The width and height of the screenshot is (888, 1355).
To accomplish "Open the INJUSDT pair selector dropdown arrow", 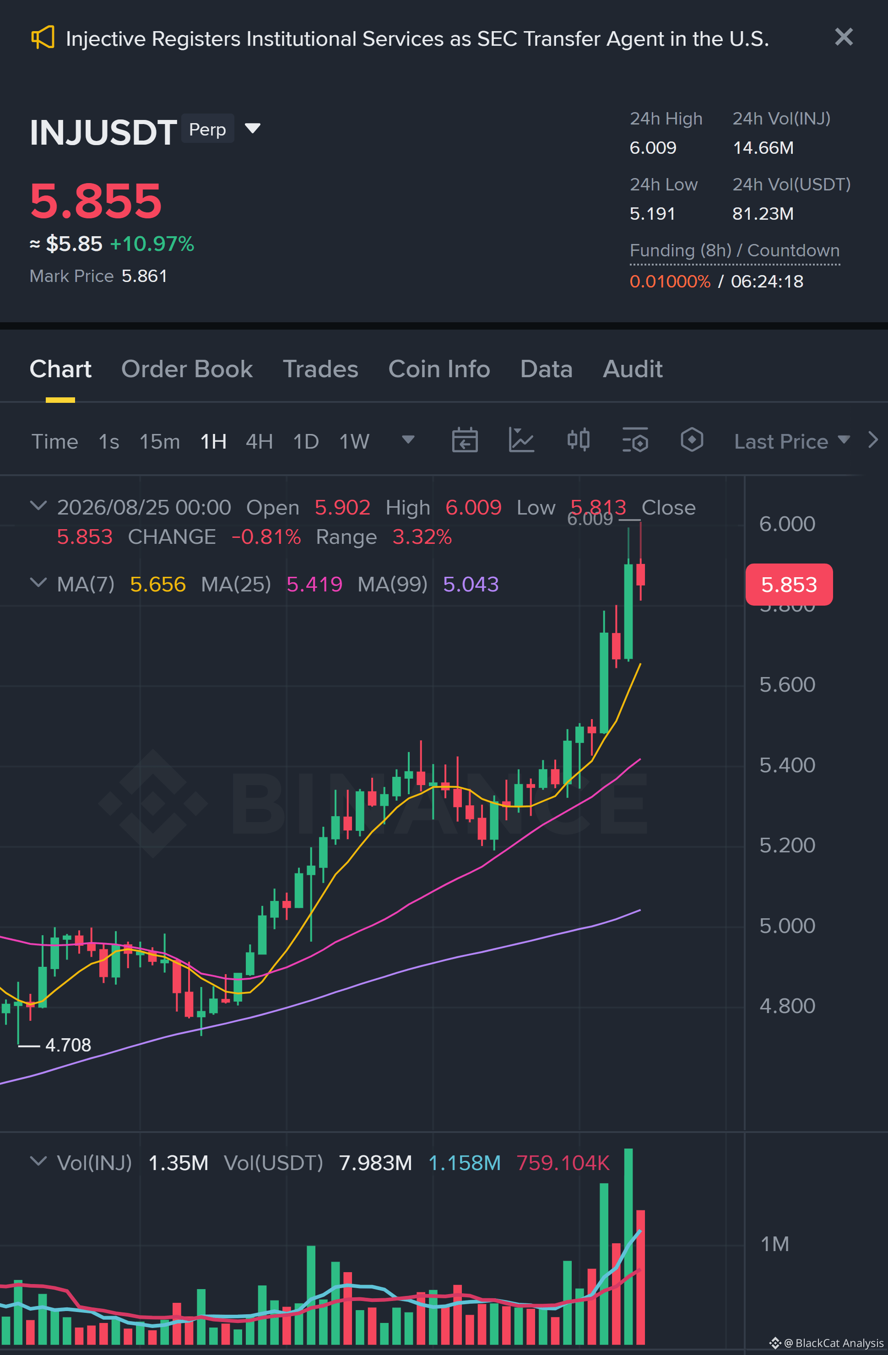I will coord(252,128).
